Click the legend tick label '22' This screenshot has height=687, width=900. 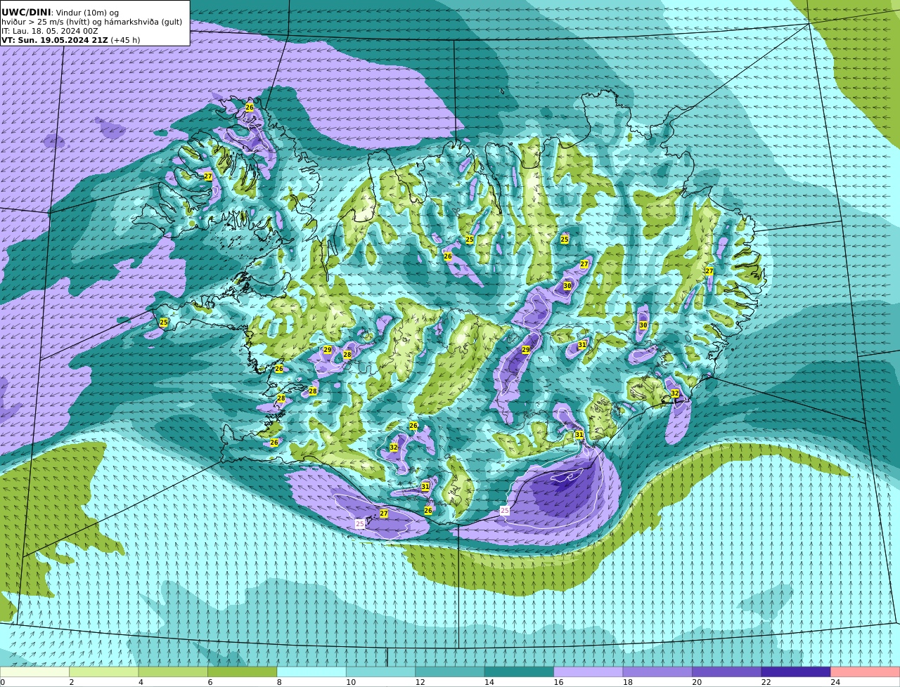766,682
